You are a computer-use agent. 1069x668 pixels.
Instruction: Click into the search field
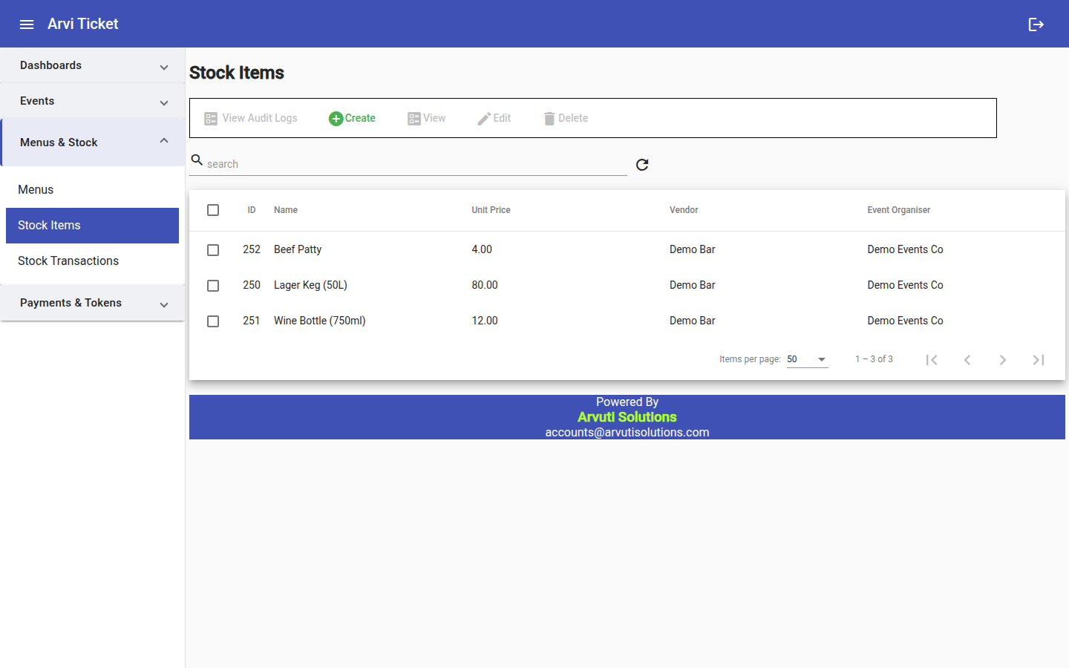(x=416, y=164)
